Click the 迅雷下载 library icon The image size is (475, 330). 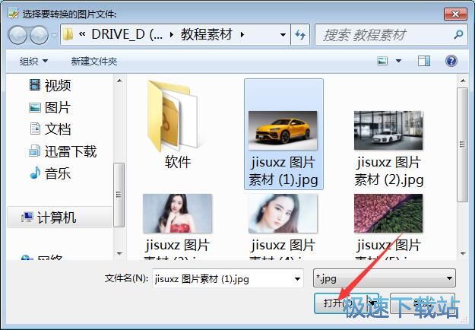[34, 151]
